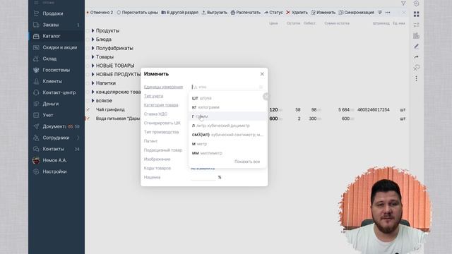Viewport: 452px width, 254px height.
Task: Expand Блюда folder
Action: (x=93, y=40)
